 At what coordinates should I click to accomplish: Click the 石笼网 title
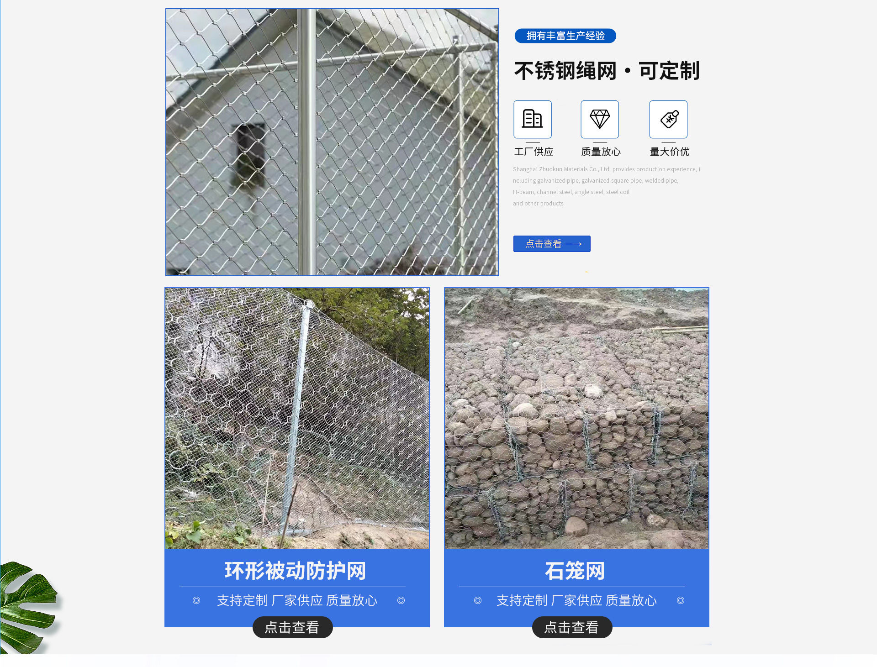pyautogui.click(x=575, y=571)
